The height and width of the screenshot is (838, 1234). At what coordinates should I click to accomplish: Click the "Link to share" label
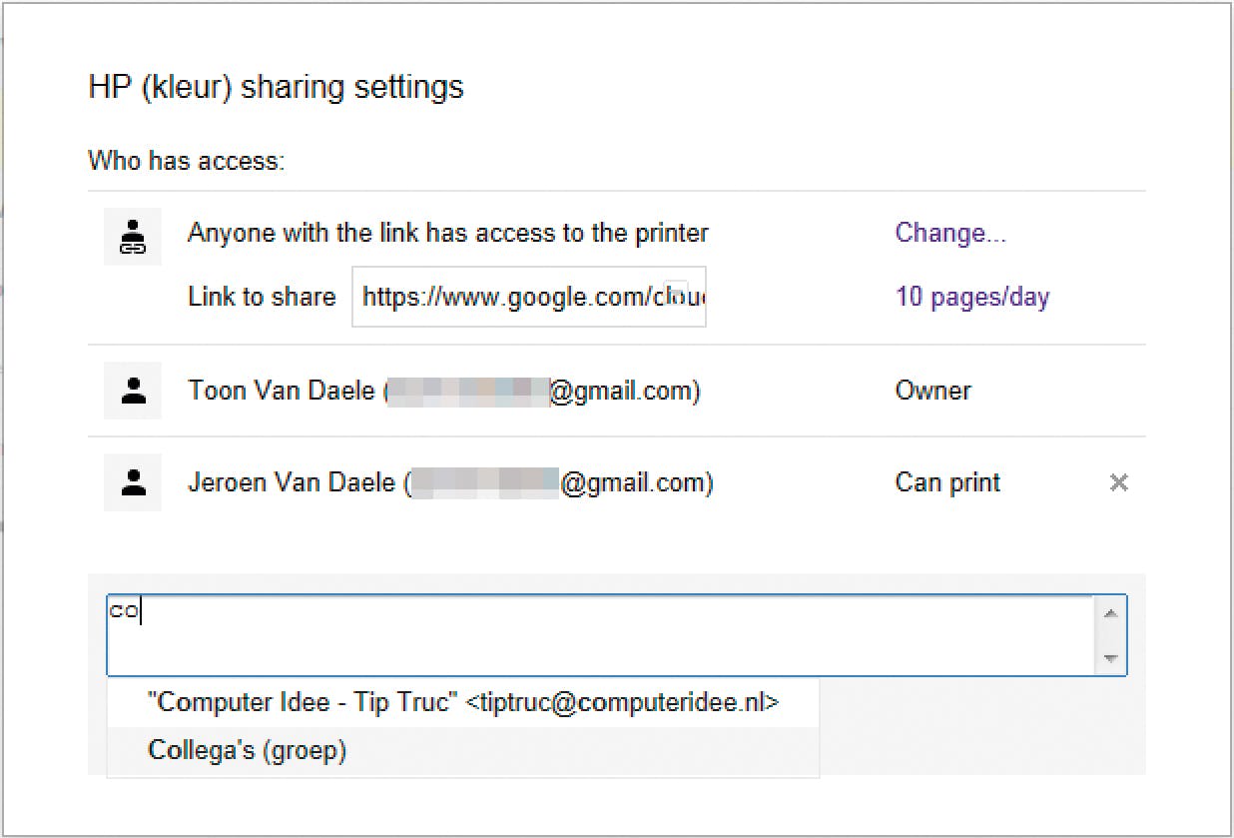point(261,297)
